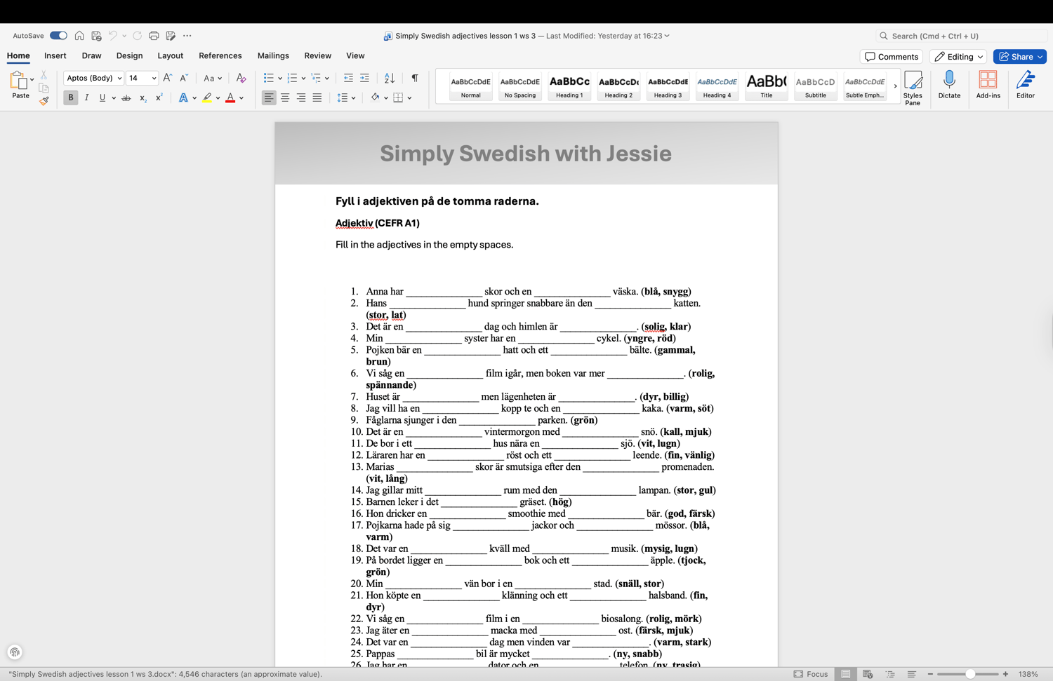Adjust the zoom slider in status bar

tap(969, 674)
